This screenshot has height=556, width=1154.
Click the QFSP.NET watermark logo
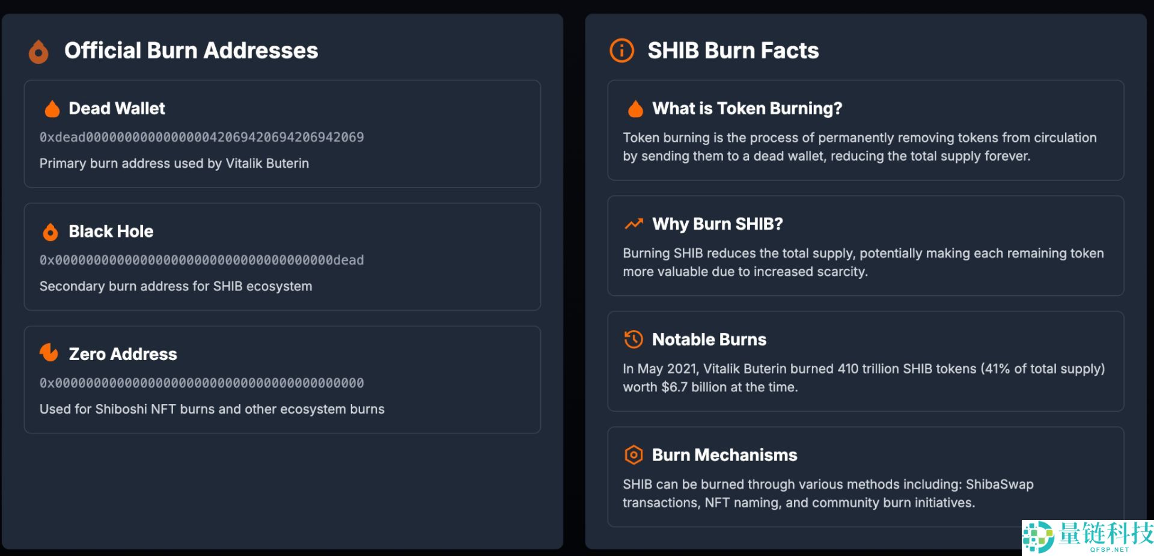(x=1088, y=537)
